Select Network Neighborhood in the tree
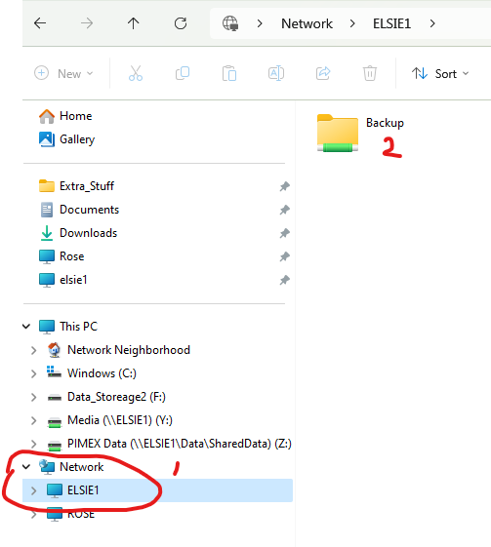 click(119, 350)
